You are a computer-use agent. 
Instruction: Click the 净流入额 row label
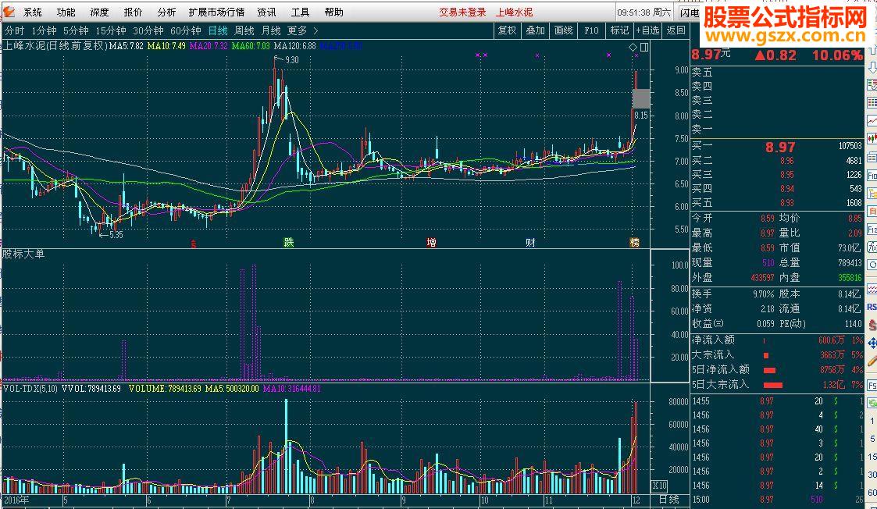click(713, 340)
